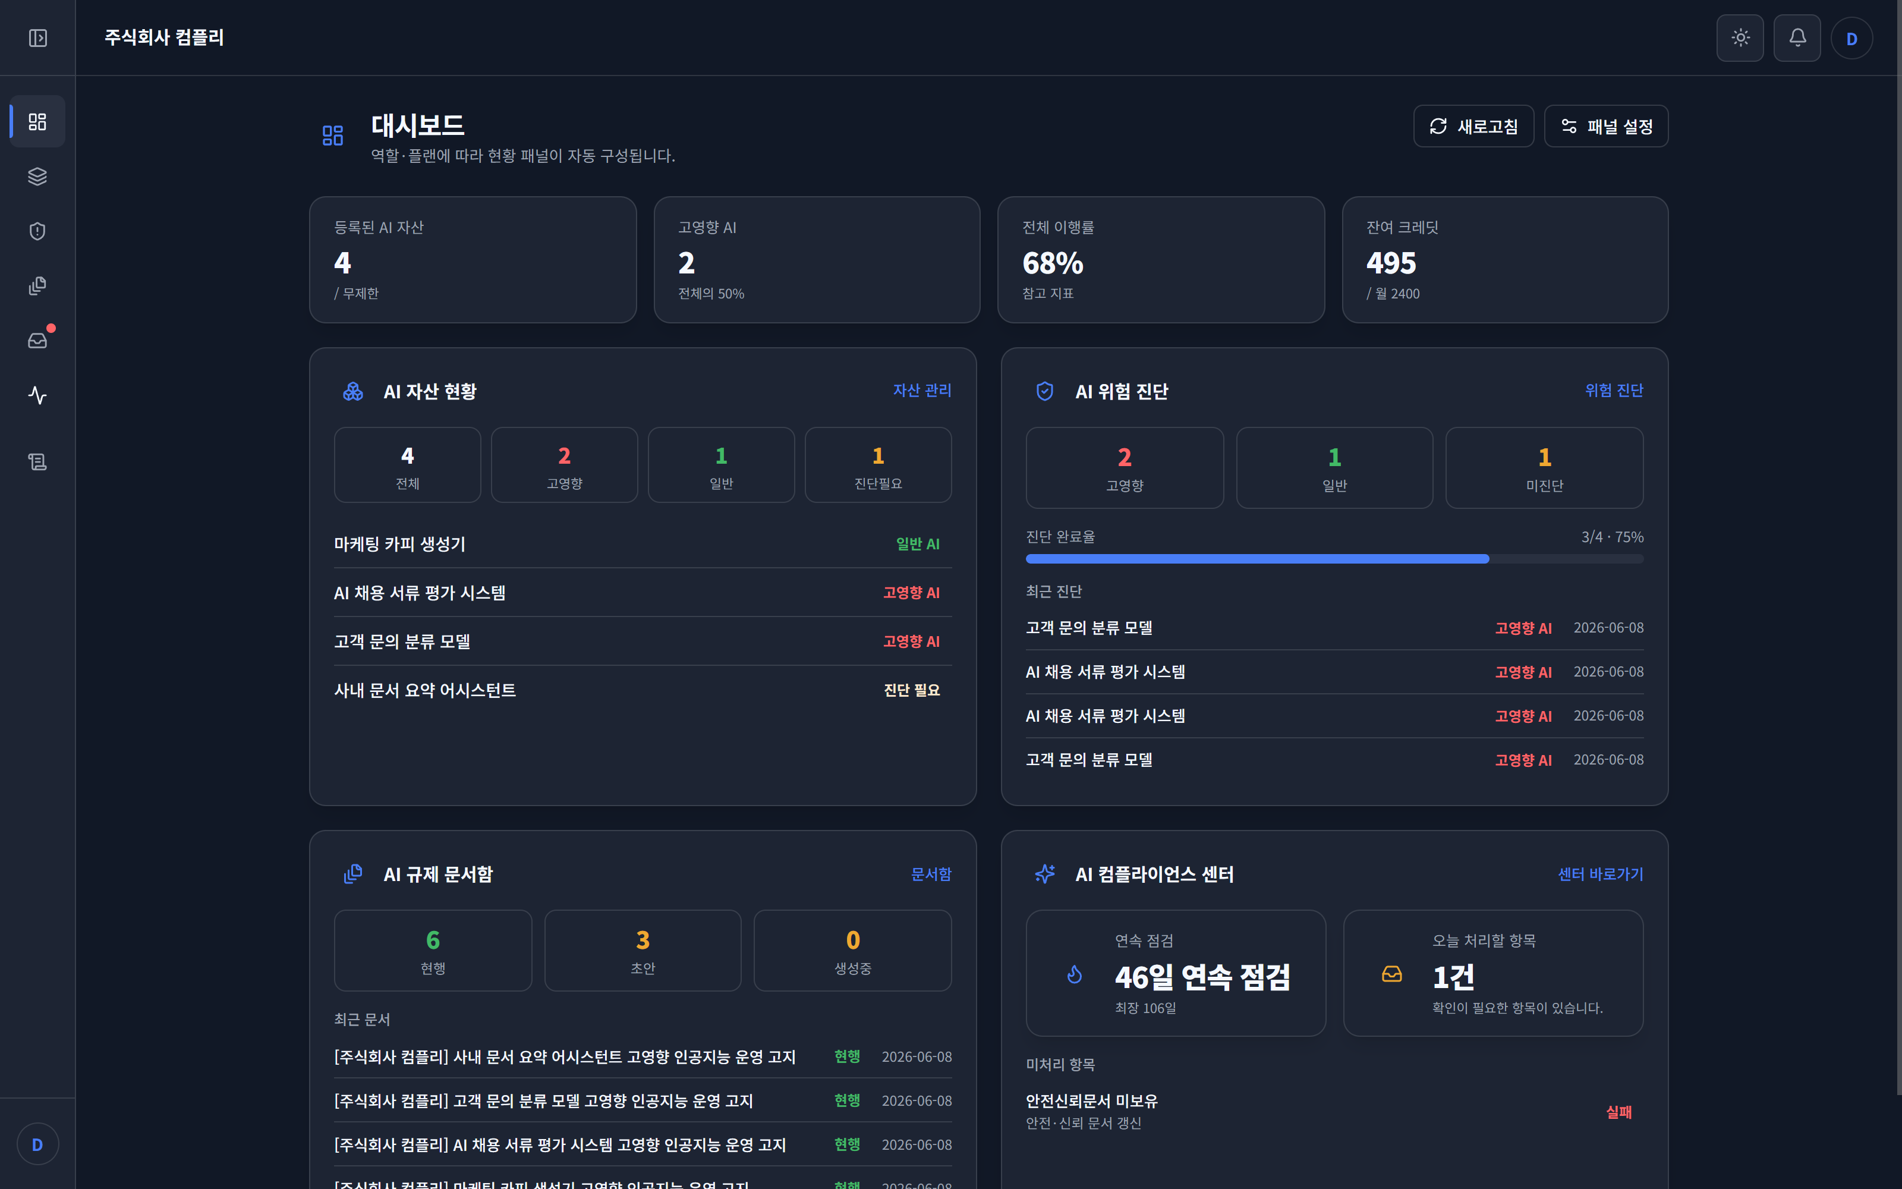Click the dashboard title icon
This screenshot has width=1902, height=1189.
pyautogui.click(x=332, y=136)
